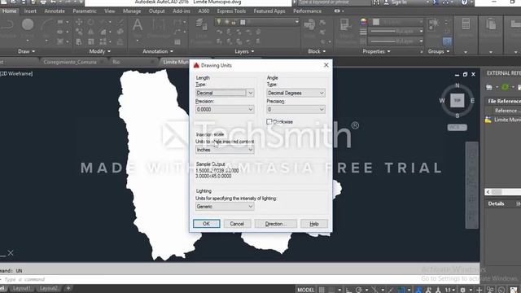Open the insertion scale units dropdown showing Inches
The image size is (521, 293).
(x=225, y=150)
